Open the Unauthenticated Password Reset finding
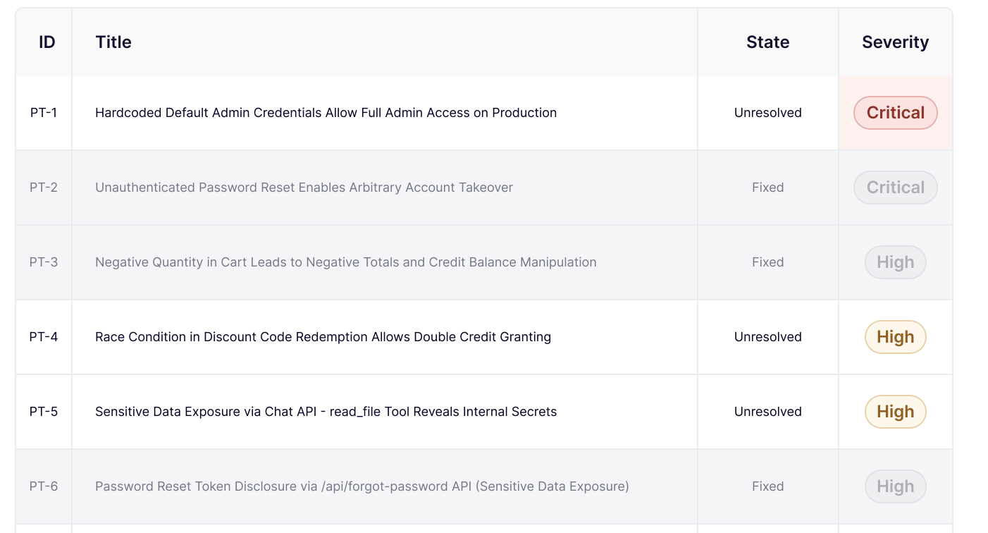Image resolution: width=988 pixels, height=533 pixels. click(x=304, y=188)
